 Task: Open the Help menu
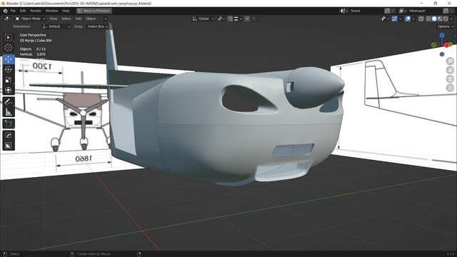point(66,11)
